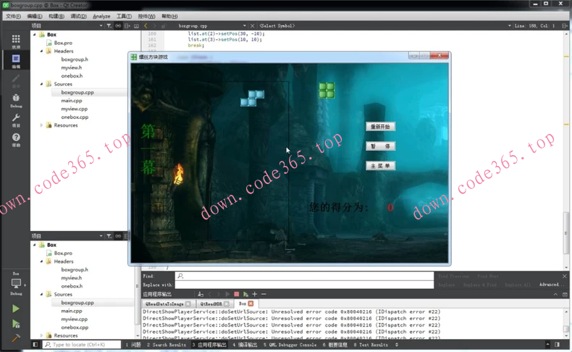The height and width of the screenshot is (352, 572).
Task: Toggle the sidebar visibility button in status bar
Action: 35,345
